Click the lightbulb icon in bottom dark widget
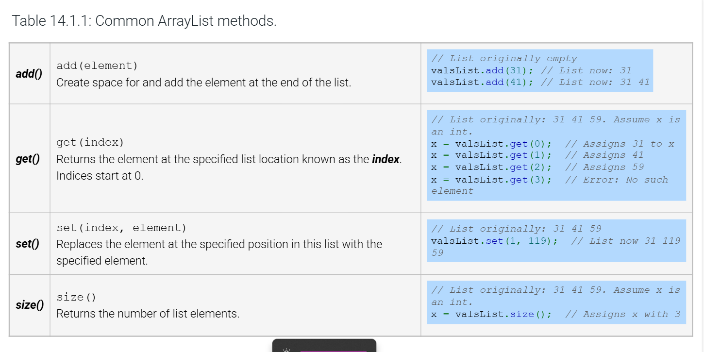 tap(286, 350)
